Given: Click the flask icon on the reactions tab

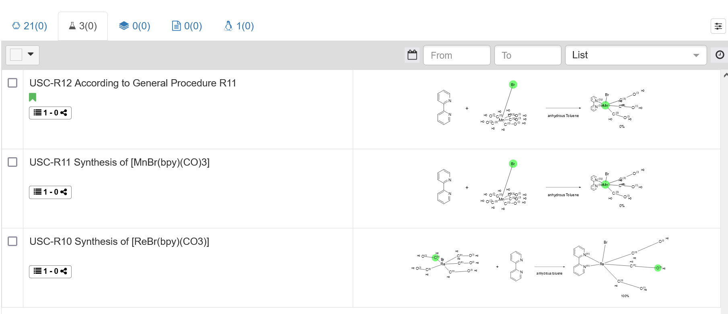Looking at the screenshot, I should pos(72,26).
